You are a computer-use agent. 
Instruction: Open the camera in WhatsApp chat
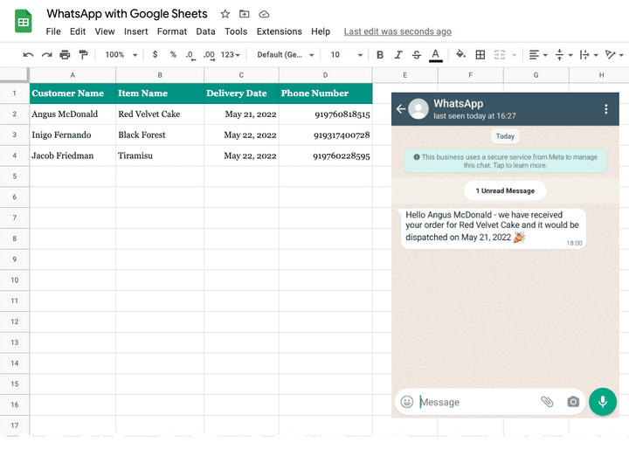click(573, 402)
